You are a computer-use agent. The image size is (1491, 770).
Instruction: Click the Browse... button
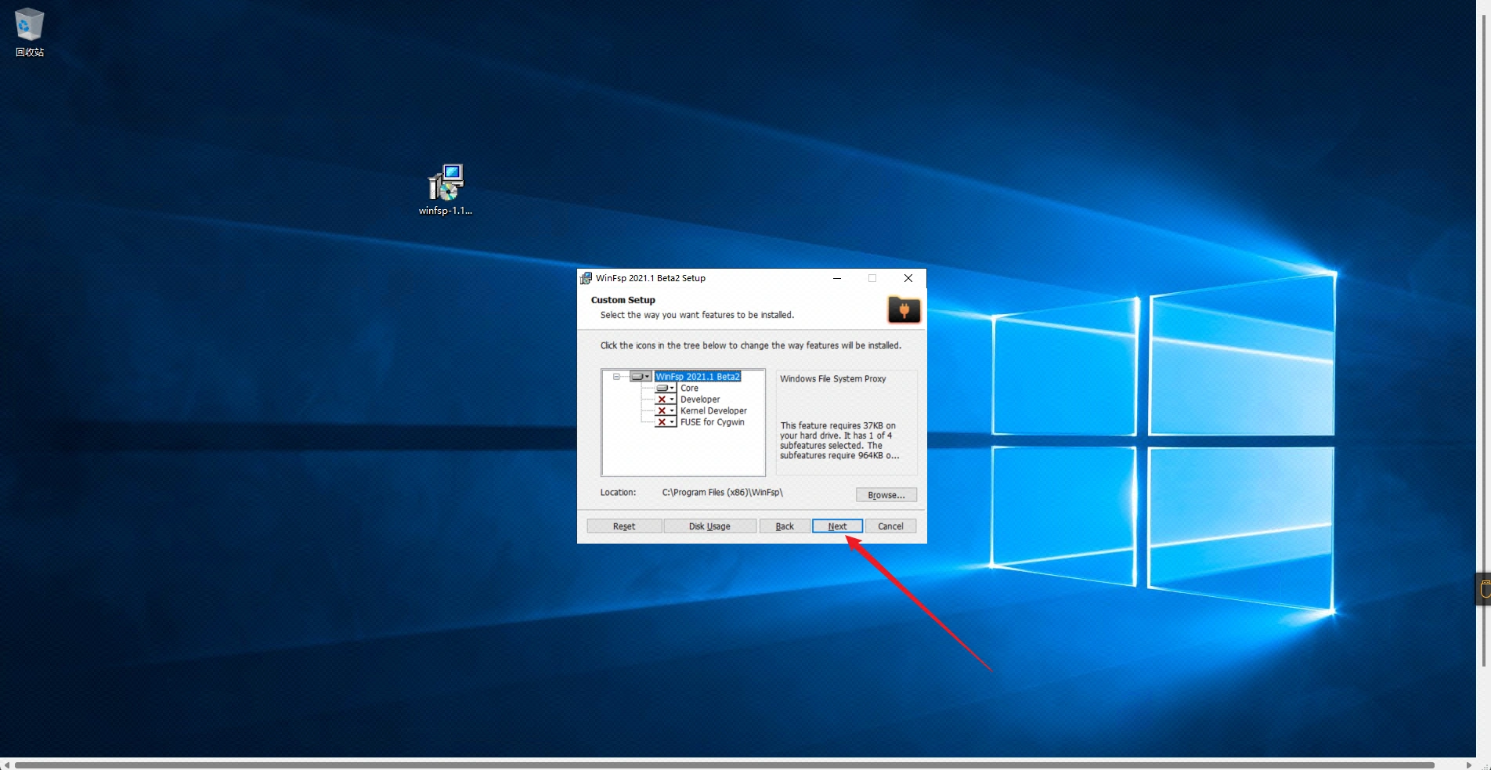[x=886, y=495]
